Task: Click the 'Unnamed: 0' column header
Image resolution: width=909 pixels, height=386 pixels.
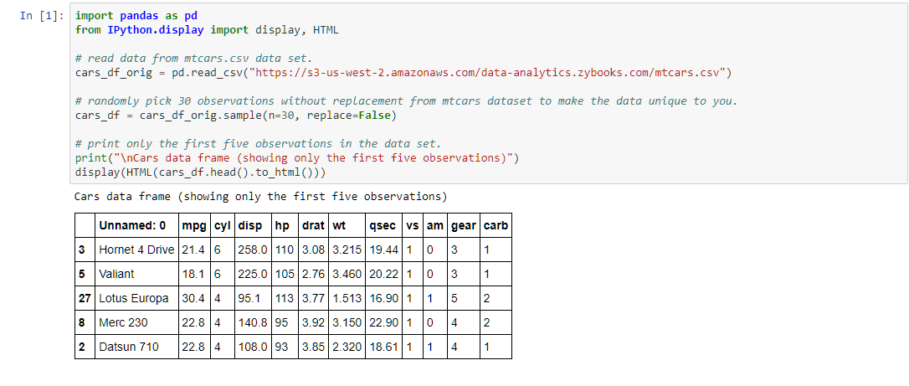Action: coord(136,225)
